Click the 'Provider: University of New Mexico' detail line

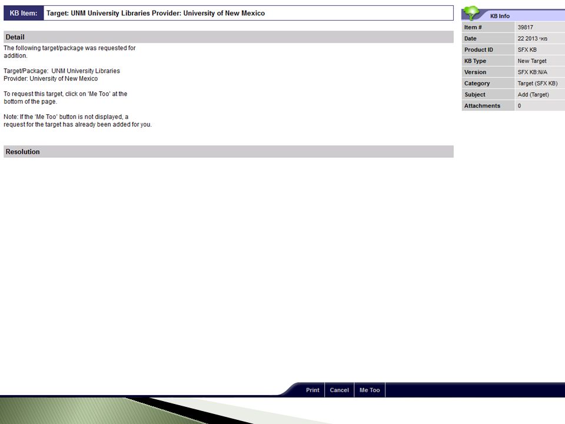tap(51, 78)
